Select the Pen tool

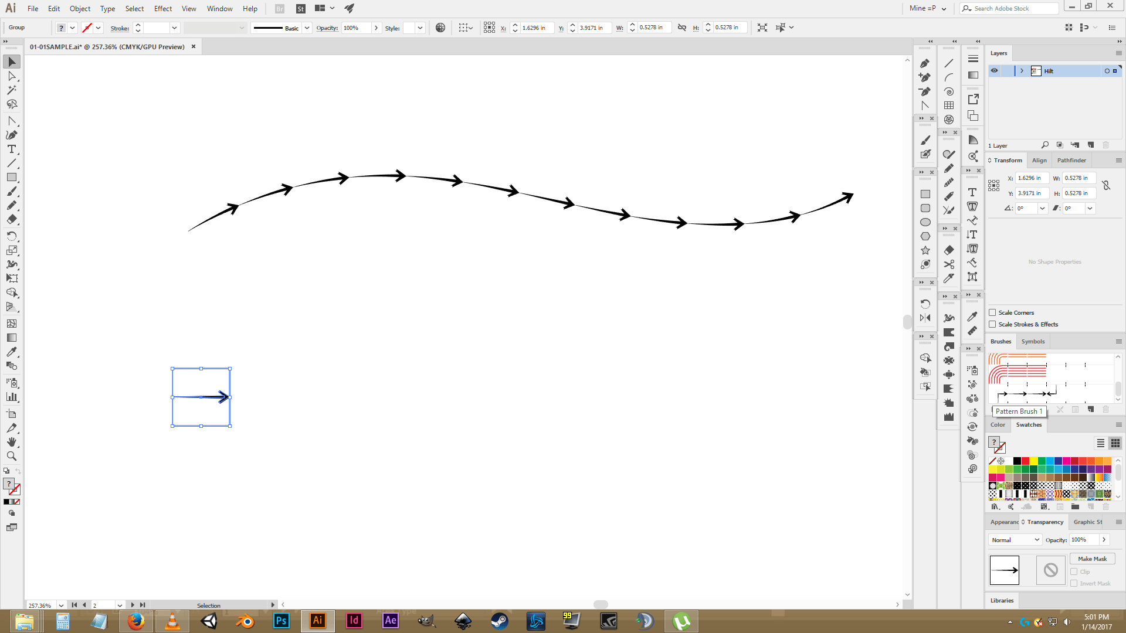click(11, 134)
